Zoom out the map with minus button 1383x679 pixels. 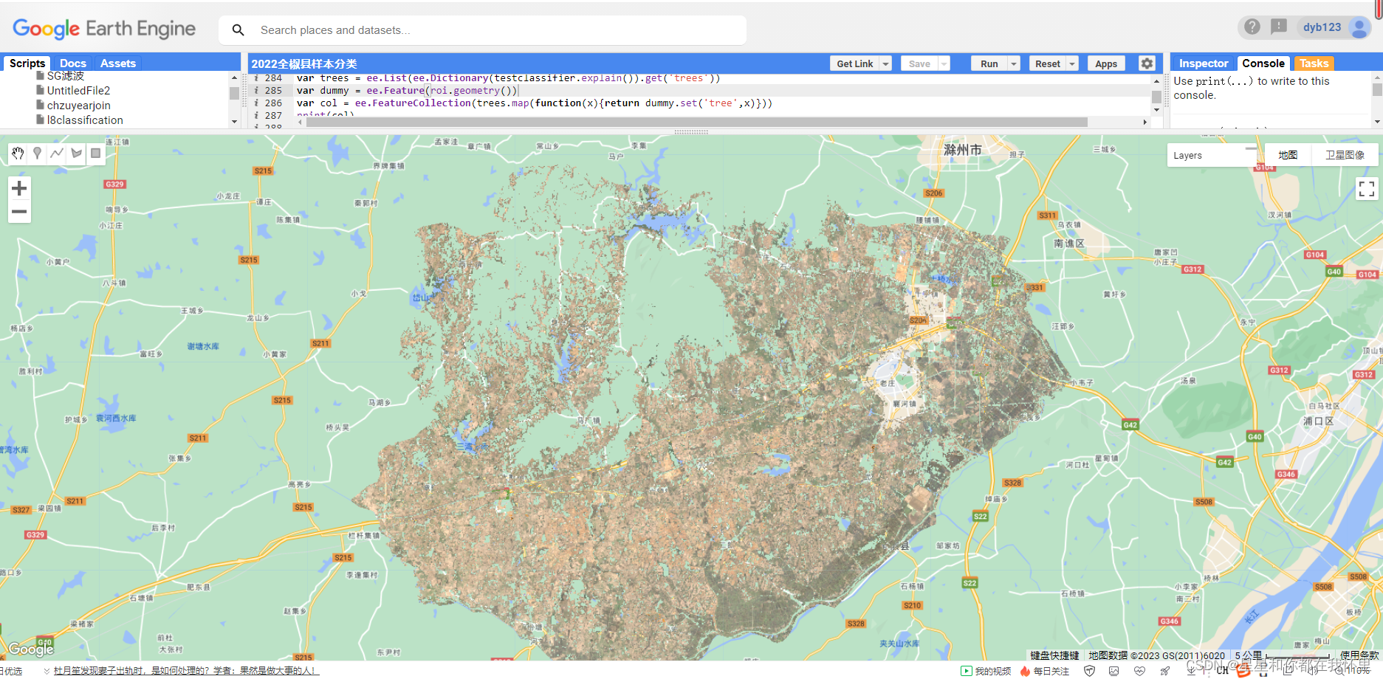coord(19,212)
